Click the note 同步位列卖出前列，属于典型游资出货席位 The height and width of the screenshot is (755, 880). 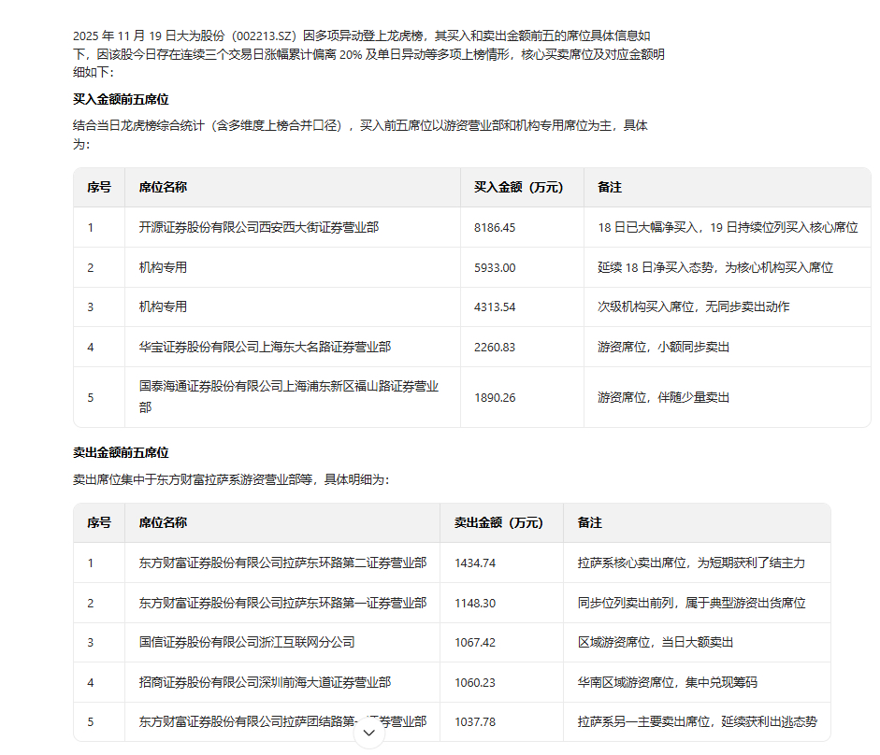point(691,603)
